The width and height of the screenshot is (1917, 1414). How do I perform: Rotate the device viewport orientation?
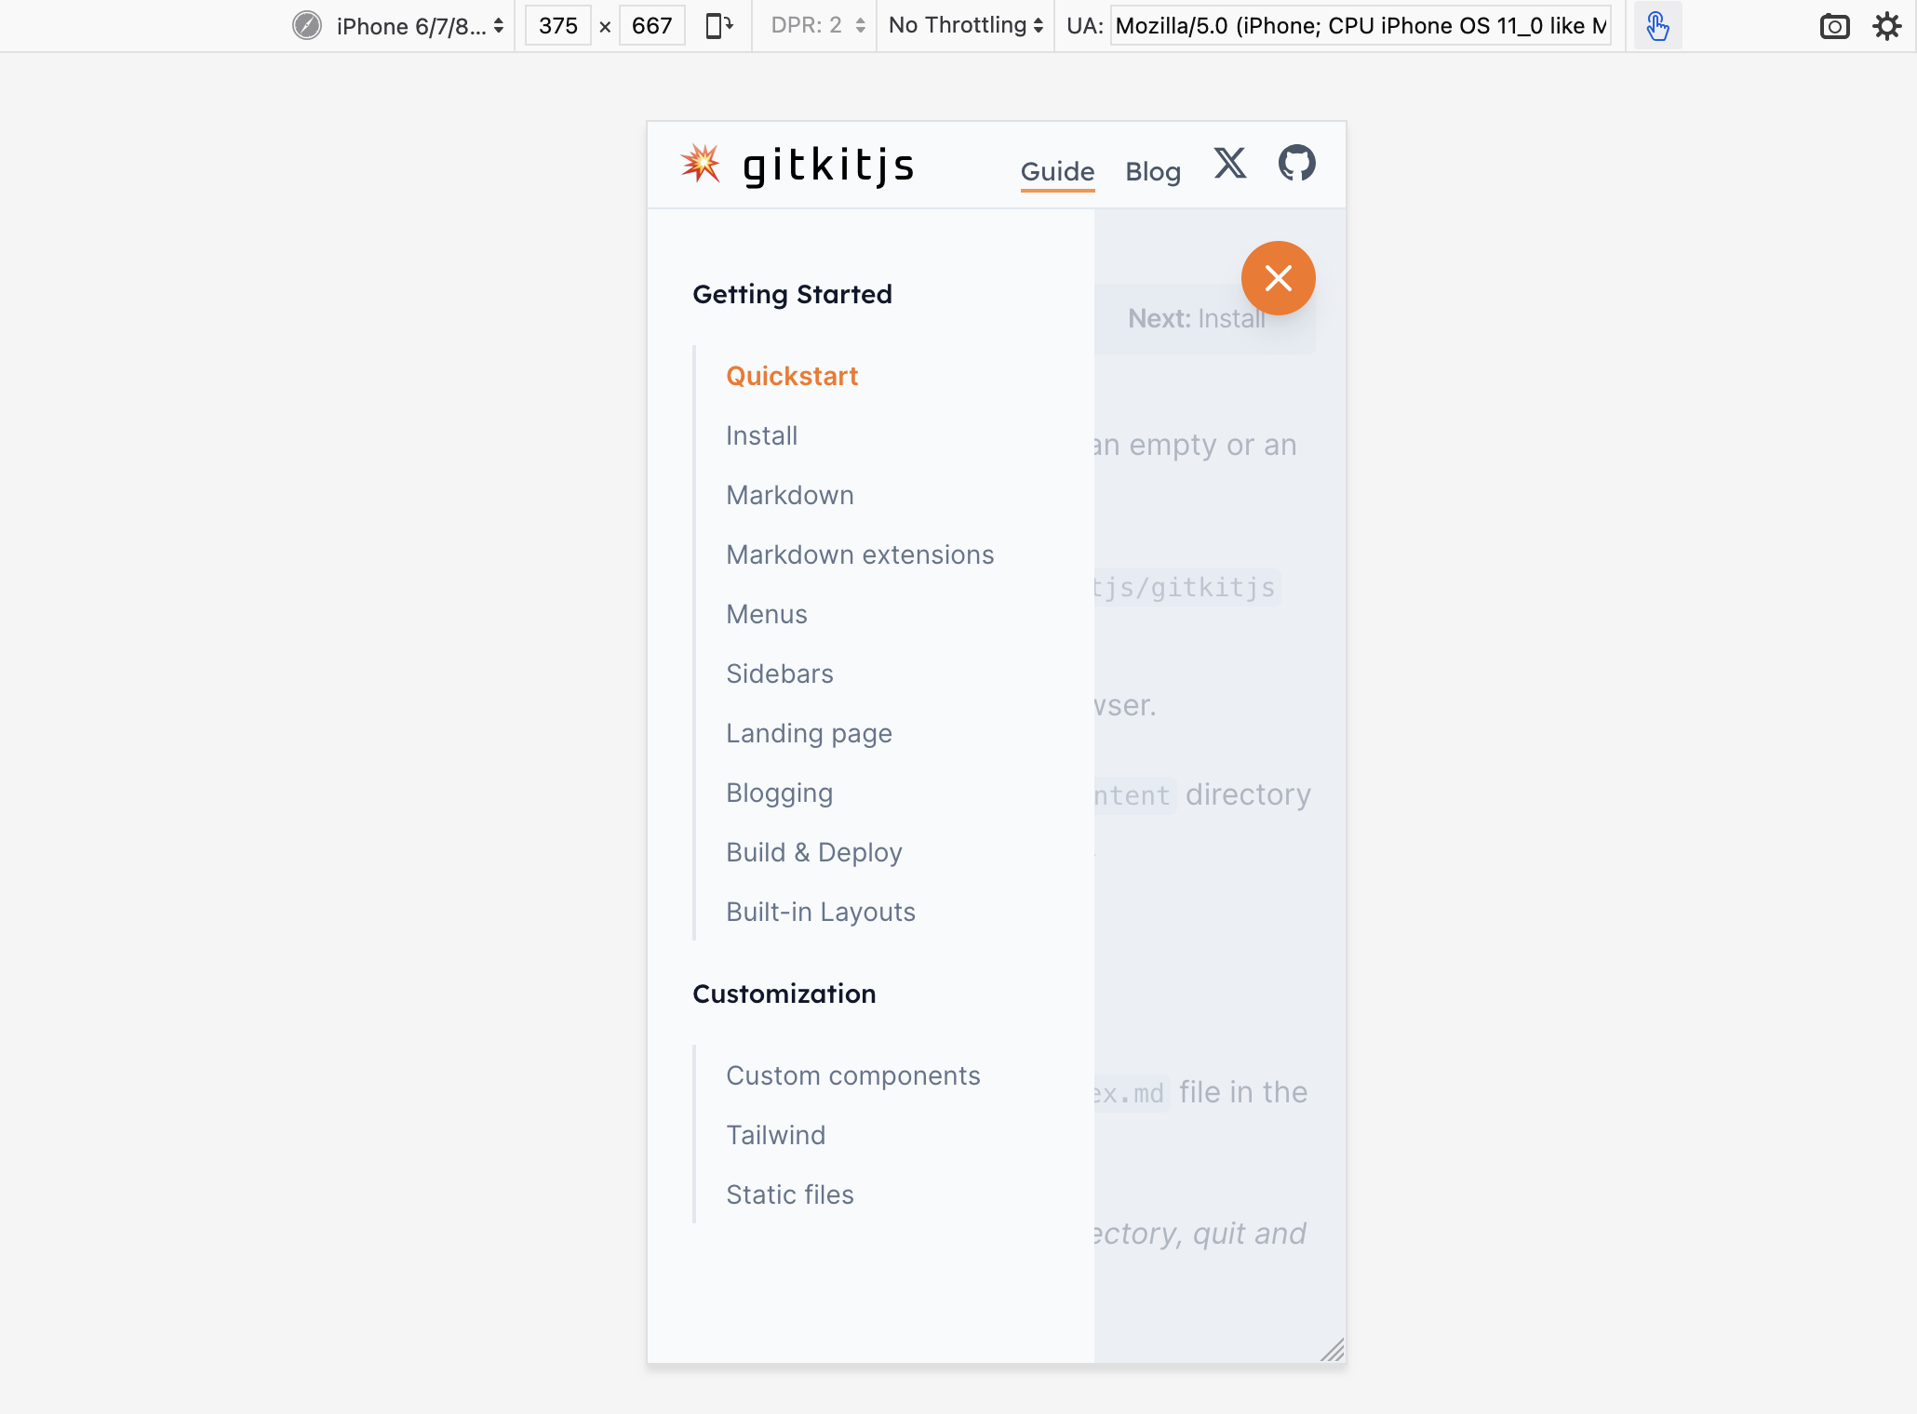pyautogui.click(x=718, y=25)
